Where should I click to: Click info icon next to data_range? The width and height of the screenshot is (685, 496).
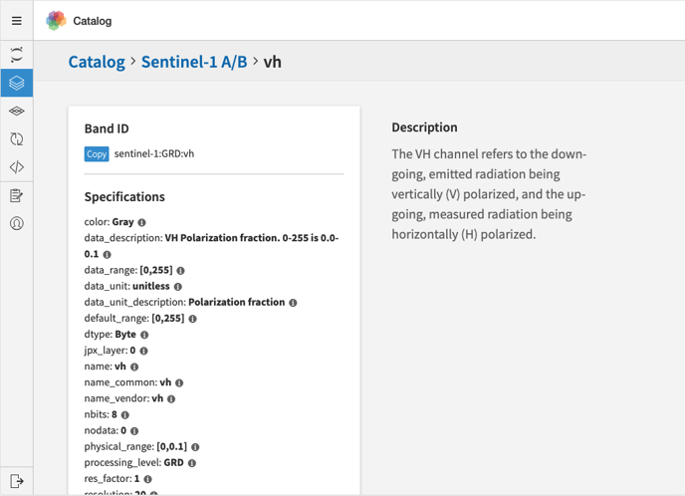180,271
